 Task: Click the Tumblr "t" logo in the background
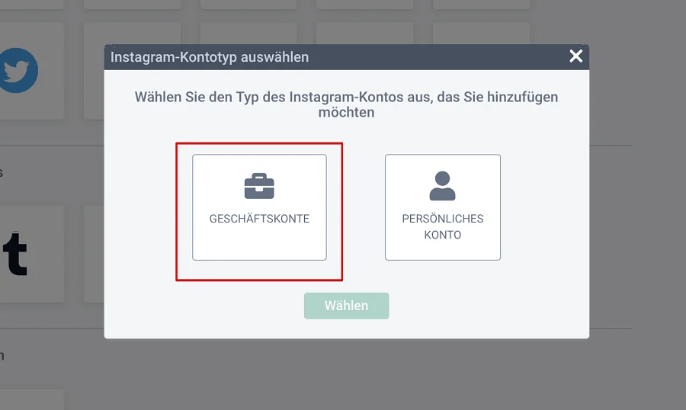click(14, 254)
